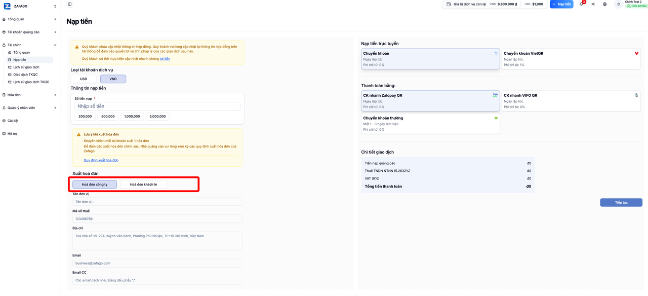Select Chuyển khoản thường option
Screen dimensions: 648x296
click(x=430, y=124)
